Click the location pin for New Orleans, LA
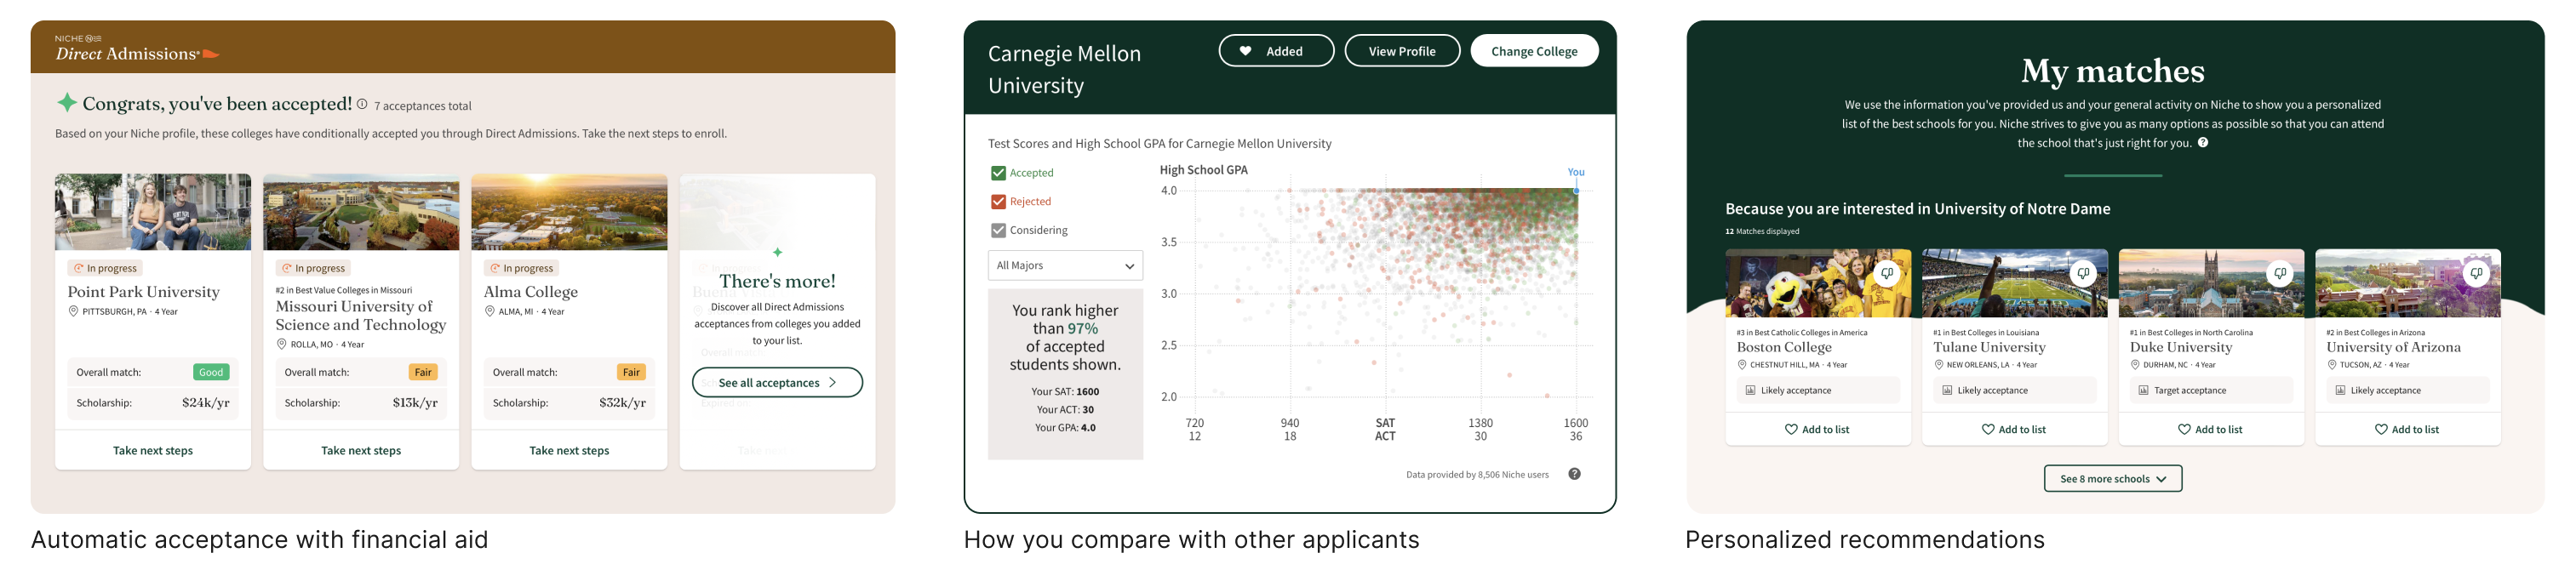The image size is (2576, 570). click(1938, 365)
